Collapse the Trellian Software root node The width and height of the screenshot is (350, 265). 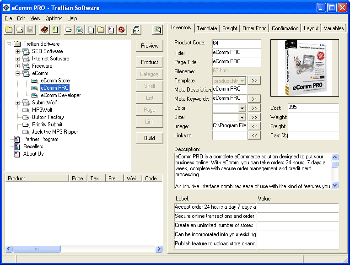pos(9,44)
